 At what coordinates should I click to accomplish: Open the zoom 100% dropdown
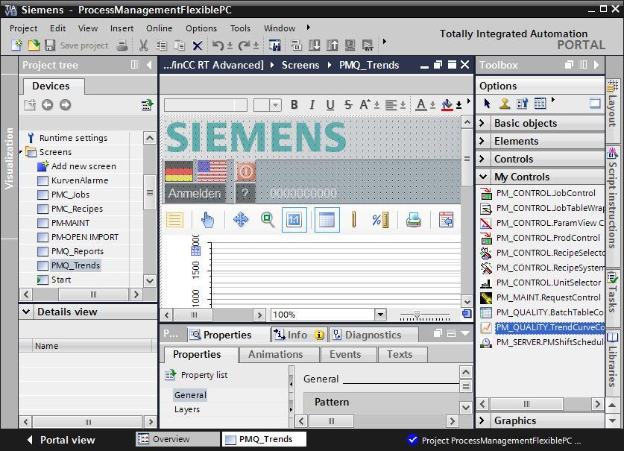[x=380, y=315]
